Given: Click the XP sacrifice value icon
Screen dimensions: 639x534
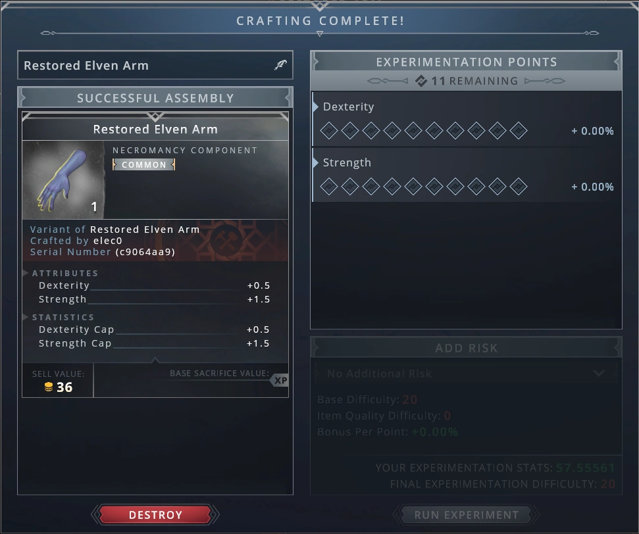Looking at the screenshot, I should 280,380.
